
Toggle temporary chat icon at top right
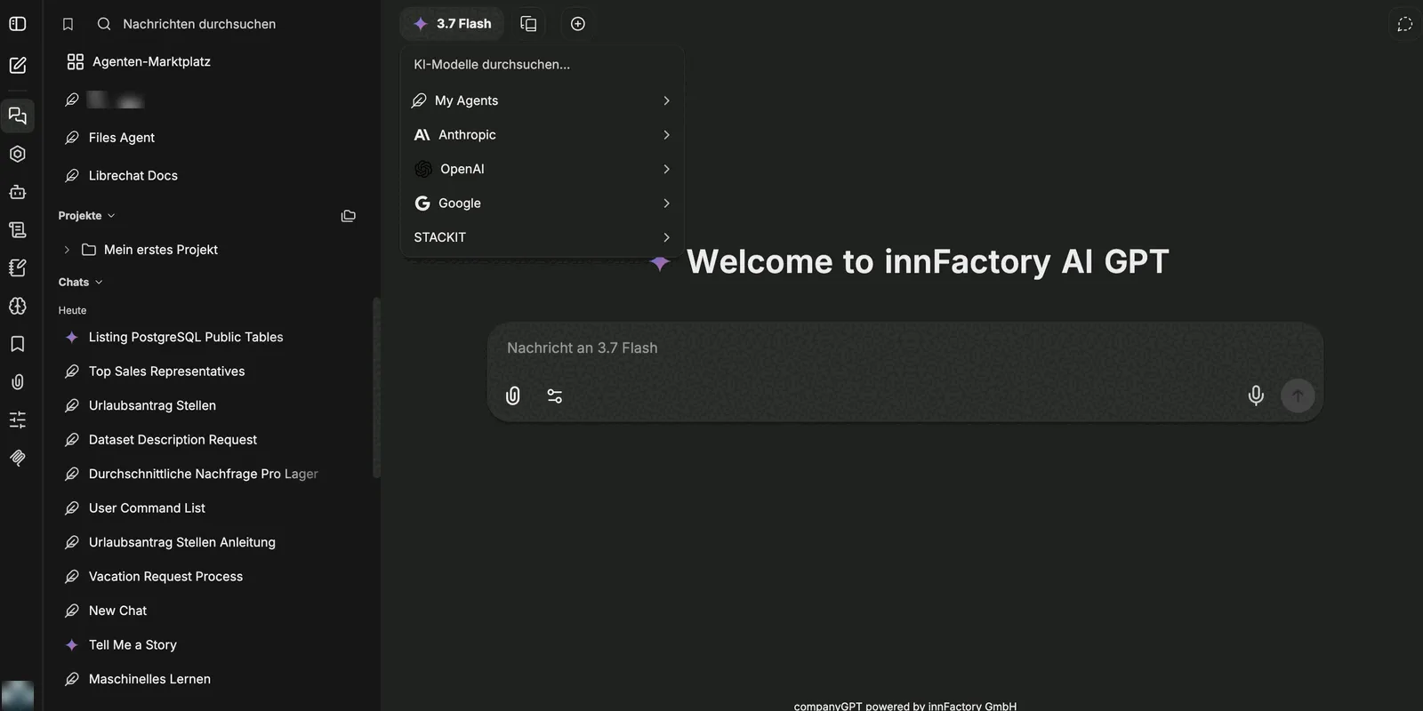pos(1404,24)
